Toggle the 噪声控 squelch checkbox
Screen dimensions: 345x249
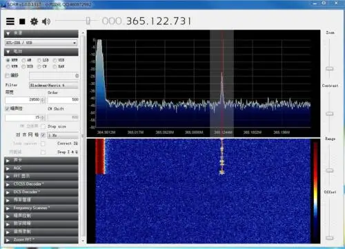pyautogui.click(x=7, y=108)
